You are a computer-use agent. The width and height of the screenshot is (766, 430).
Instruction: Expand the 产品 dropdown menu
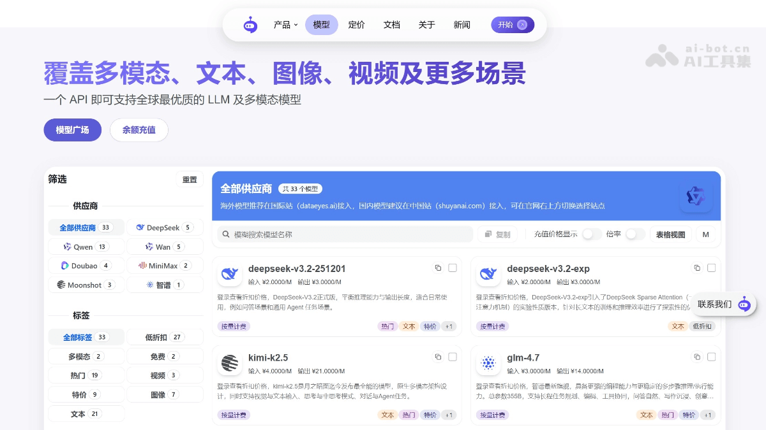[285, 25]
